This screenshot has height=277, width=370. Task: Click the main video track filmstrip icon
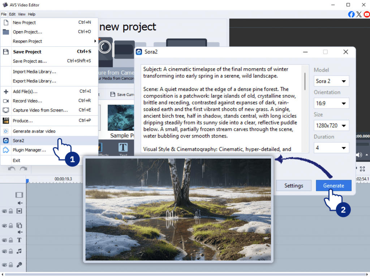[19, 195]
